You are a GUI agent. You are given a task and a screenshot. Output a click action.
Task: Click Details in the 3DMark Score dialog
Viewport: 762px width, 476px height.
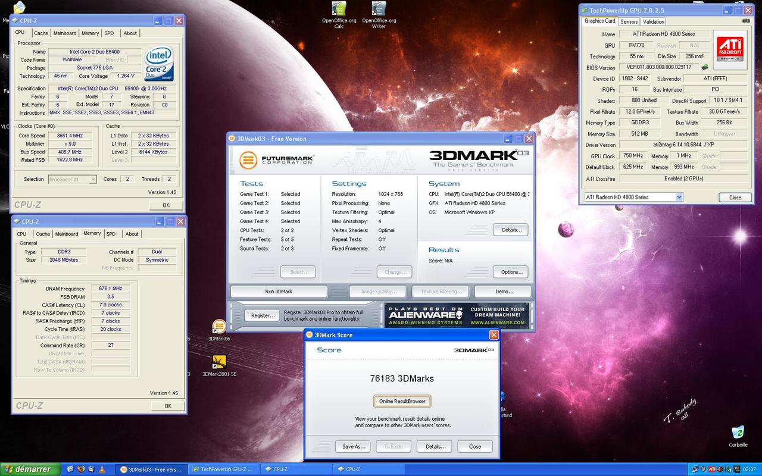[435, 446]
